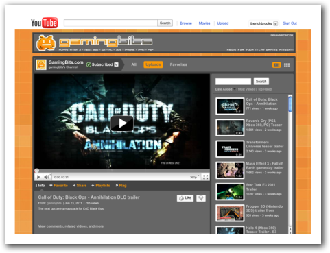This screenshot has width=330, height=253.
Task: Click the seek bar playhead knob
Action: coord(36,171)
